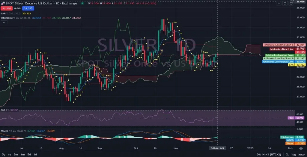Click the MACD Histogram 0.102 label
The height and width of the screenshot is (157, 307).
[x=293, y=137]
